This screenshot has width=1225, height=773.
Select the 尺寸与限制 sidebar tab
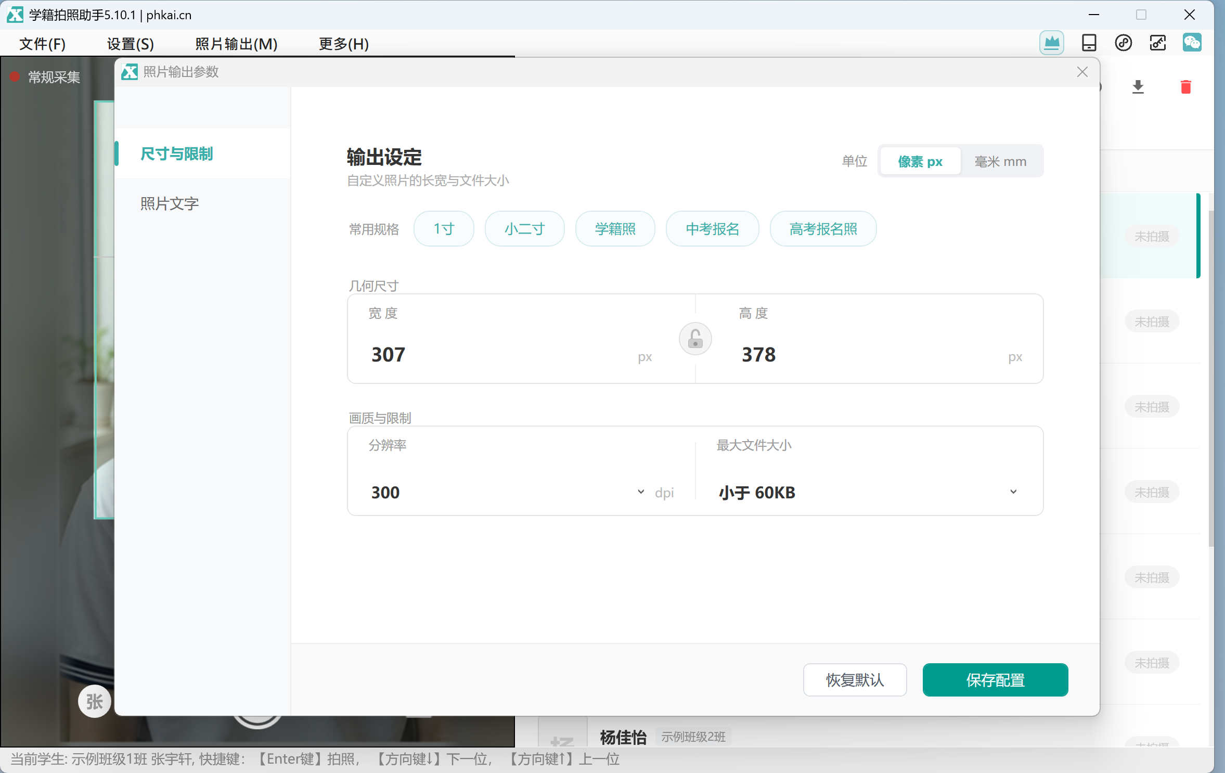coord(202,154)
